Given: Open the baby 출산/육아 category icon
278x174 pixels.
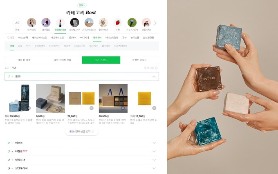Looking at the screenshot, I should click(x=103, y=23).
